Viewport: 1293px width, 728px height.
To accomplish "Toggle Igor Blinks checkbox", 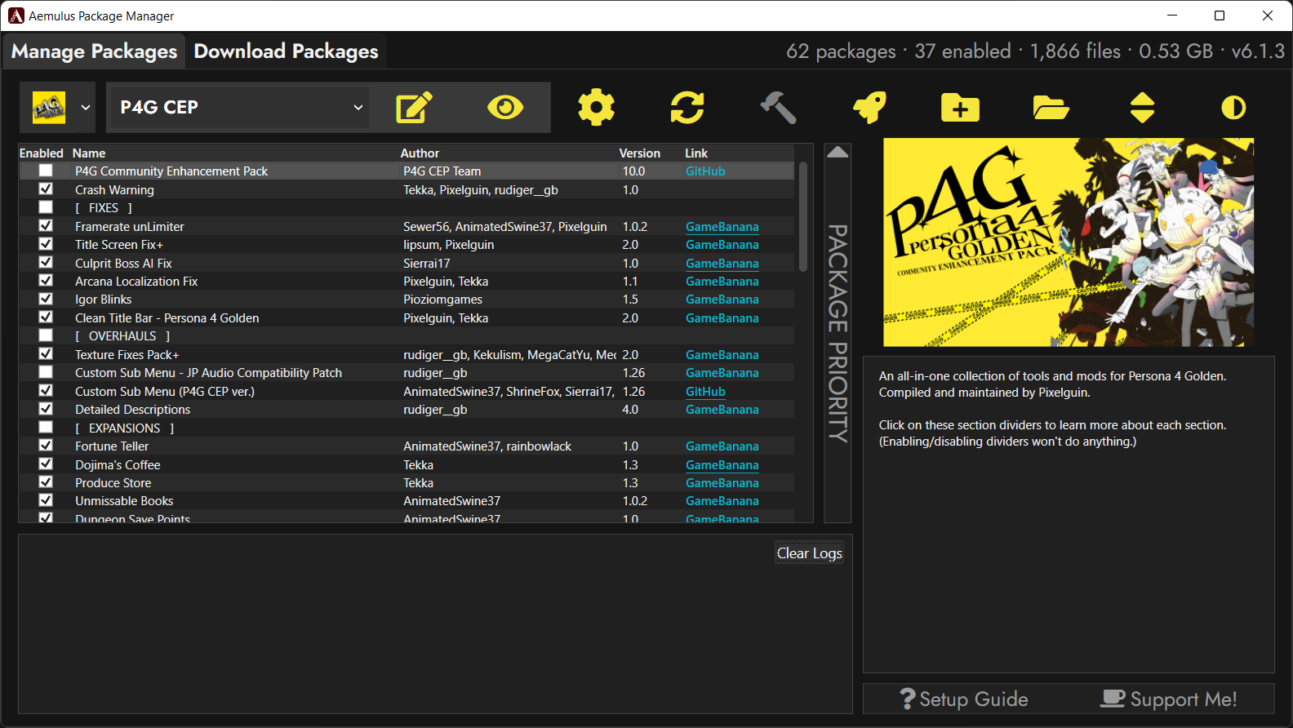I will coord(46,299).
